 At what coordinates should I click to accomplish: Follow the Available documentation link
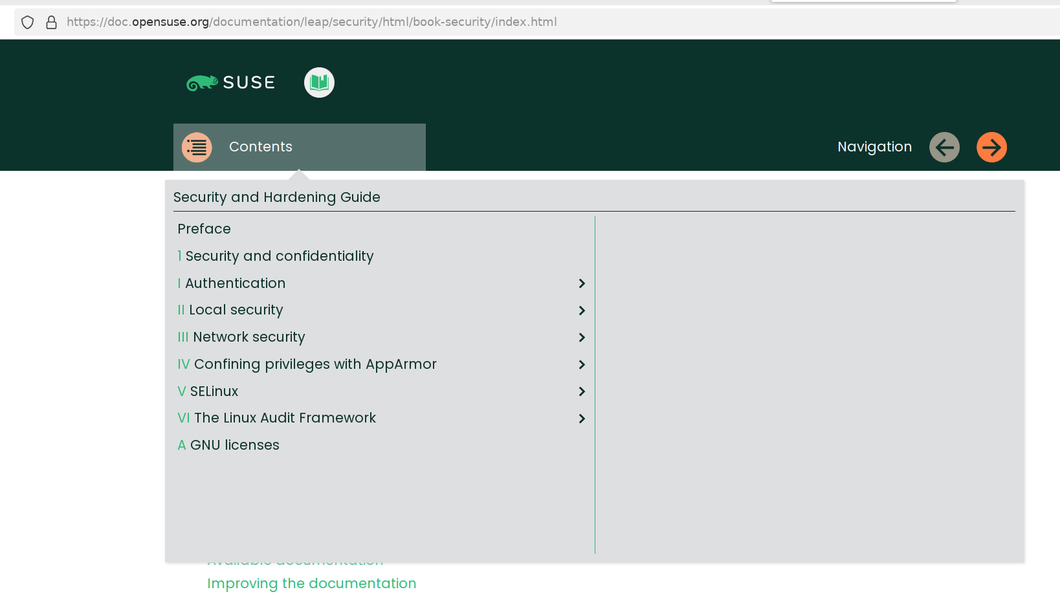pos(295,560)
